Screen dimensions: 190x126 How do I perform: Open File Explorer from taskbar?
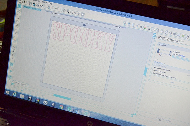[x=22, y=96]
